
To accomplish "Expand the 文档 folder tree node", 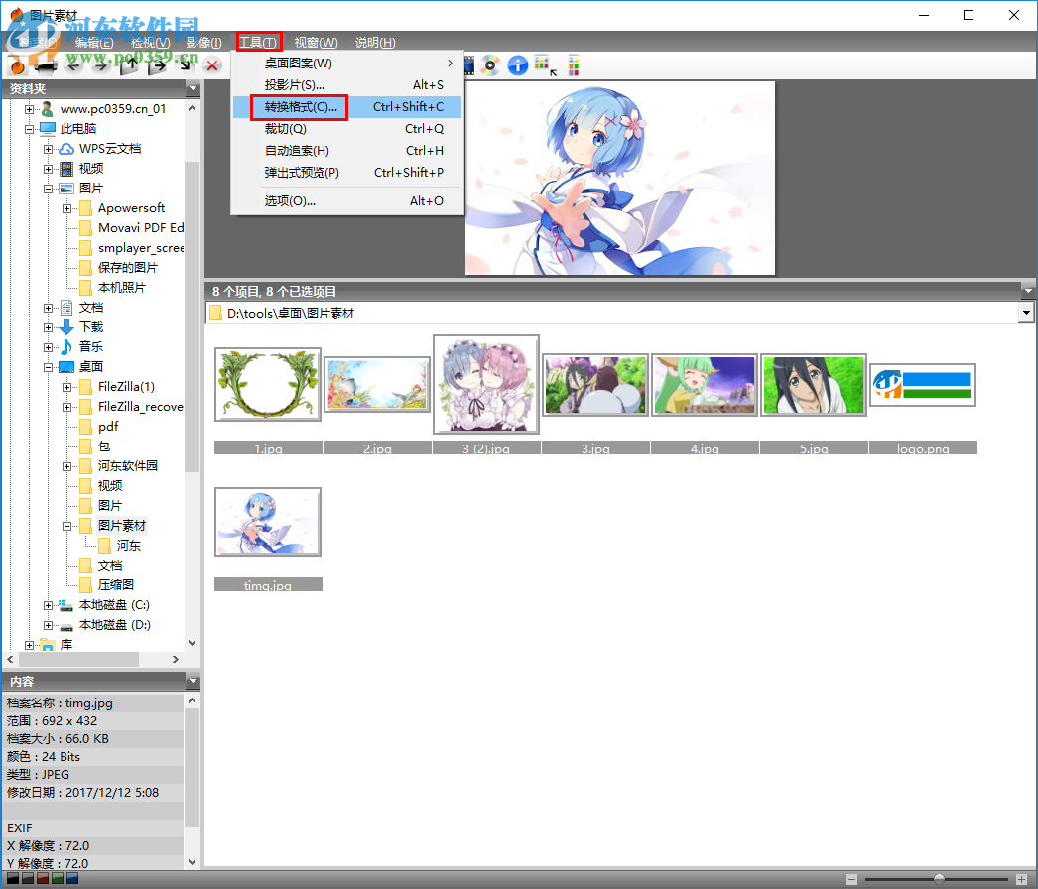I will coord(49,308).
